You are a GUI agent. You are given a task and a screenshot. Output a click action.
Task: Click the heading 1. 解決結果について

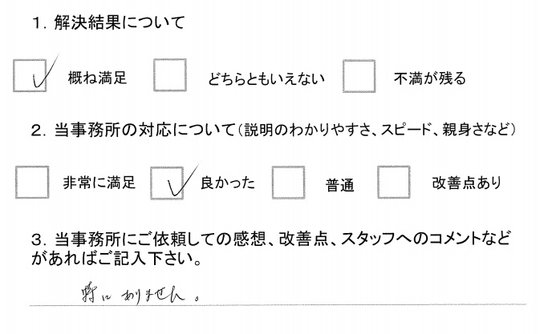(107, 23)
